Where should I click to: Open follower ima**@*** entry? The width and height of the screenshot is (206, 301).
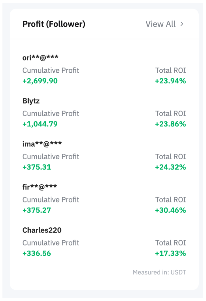tap(42, 143)
